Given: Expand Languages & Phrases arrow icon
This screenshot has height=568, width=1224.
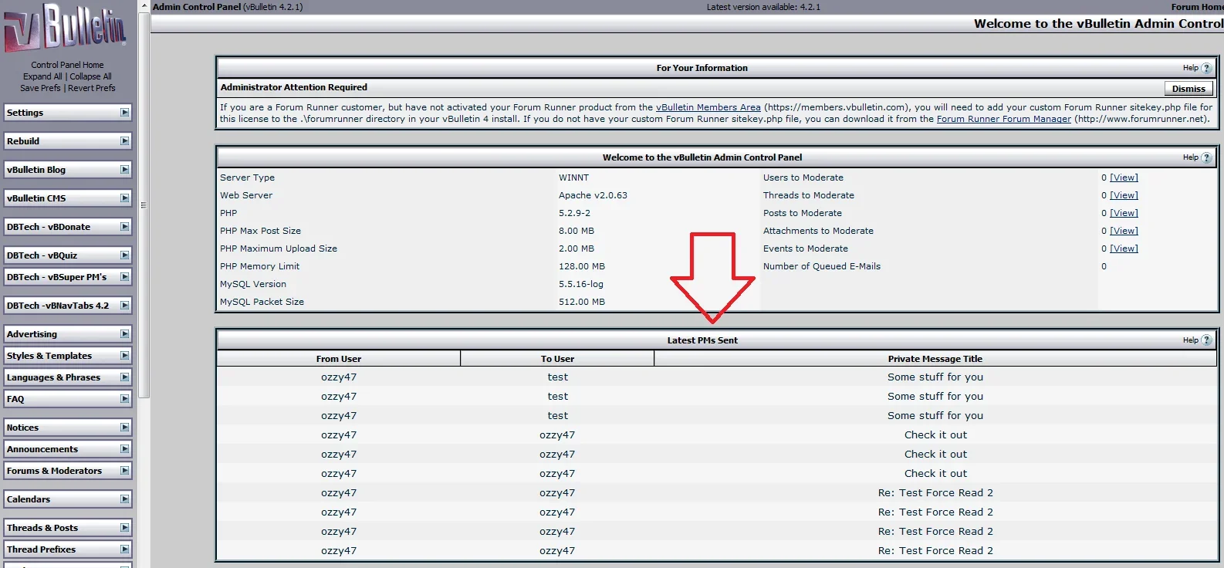Looking at the screenshot, I should tap(125, 377).
